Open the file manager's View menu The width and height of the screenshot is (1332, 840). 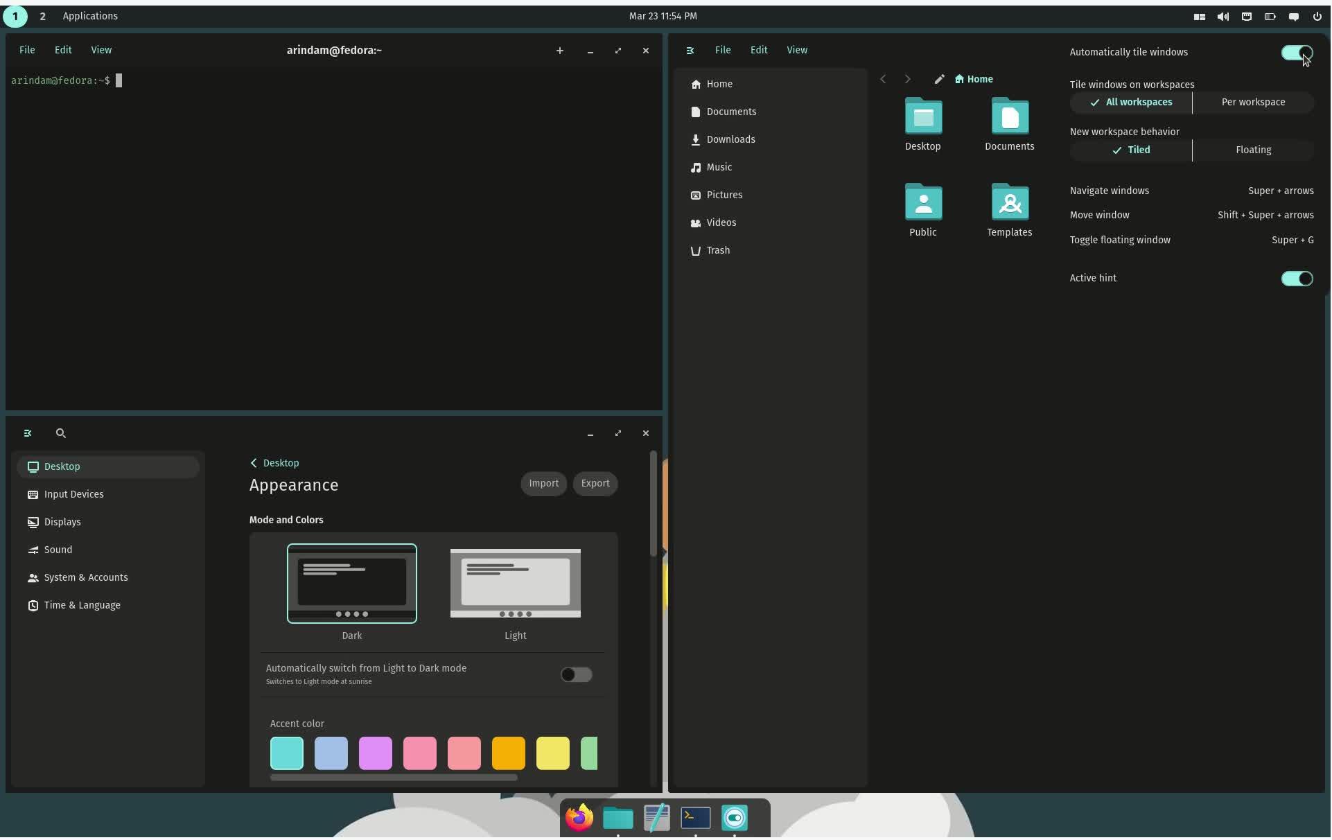797,50
